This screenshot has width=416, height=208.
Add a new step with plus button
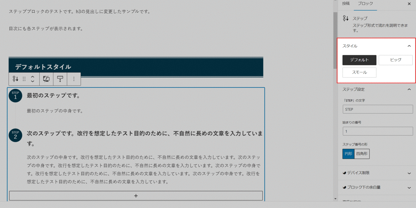[136, 196]
